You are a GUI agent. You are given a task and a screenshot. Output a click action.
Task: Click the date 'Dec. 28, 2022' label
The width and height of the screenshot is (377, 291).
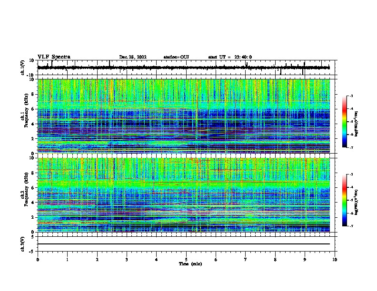point(133,57)
